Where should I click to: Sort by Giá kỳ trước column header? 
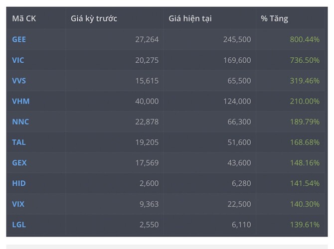pyautogui.click(x=94, y=19)
